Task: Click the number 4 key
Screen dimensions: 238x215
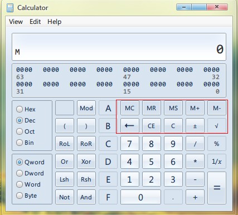Action: pyautogui.click(x=130, y=162)
